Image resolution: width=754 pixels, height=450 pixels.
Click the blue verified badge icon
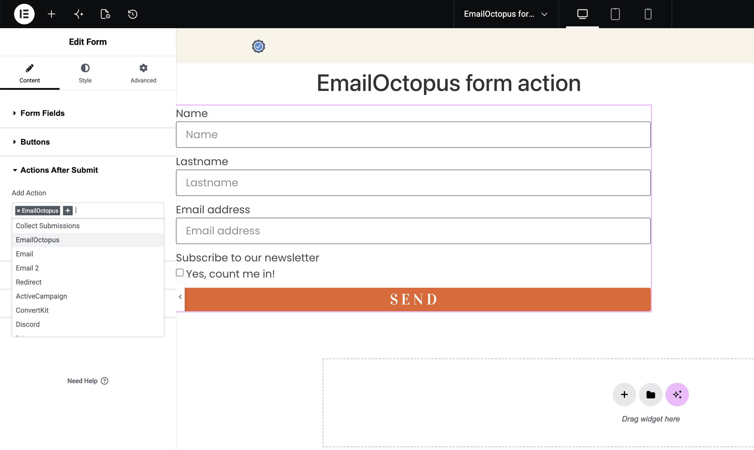point(258,46)
